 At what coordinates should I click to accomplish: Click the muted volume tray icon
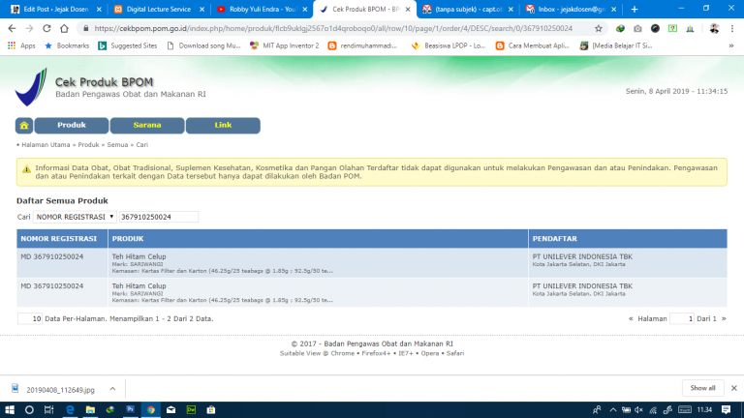tap(638, 409)
